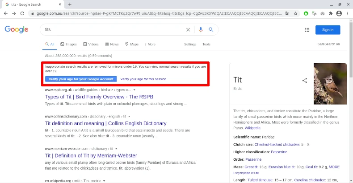Screen dimensions: 353x183
Task: Open the Extensions puzzle-piece menu
Action: 331,13
